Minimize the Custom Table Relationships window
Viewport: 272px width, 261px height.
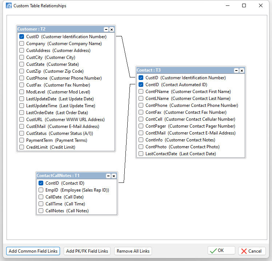(228, 5)
